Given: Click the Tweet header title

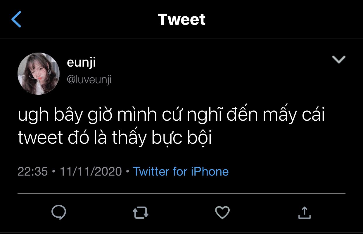Looking at the screenshot, I should pos(181,20).
